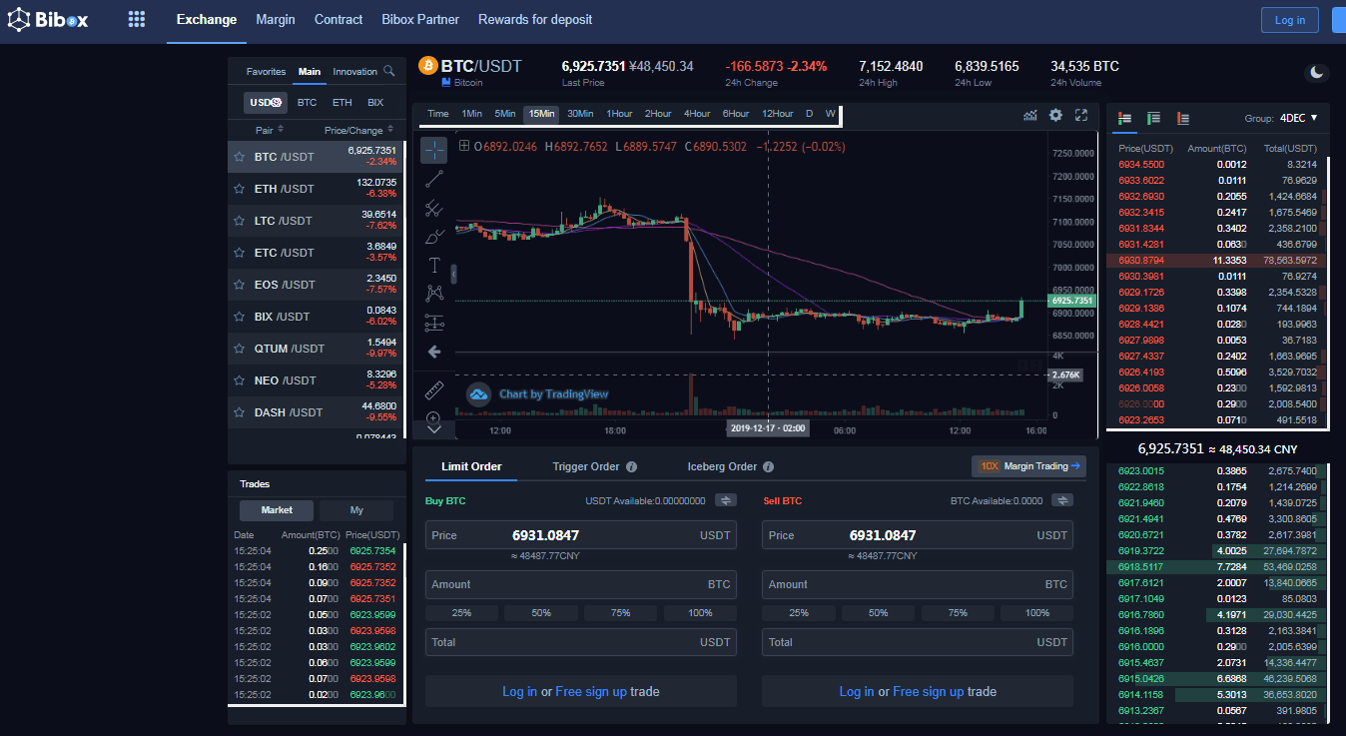Viewport: 1346px width, 736px height.
Task: Show buy orders only view
Action: click(1154, 118)
